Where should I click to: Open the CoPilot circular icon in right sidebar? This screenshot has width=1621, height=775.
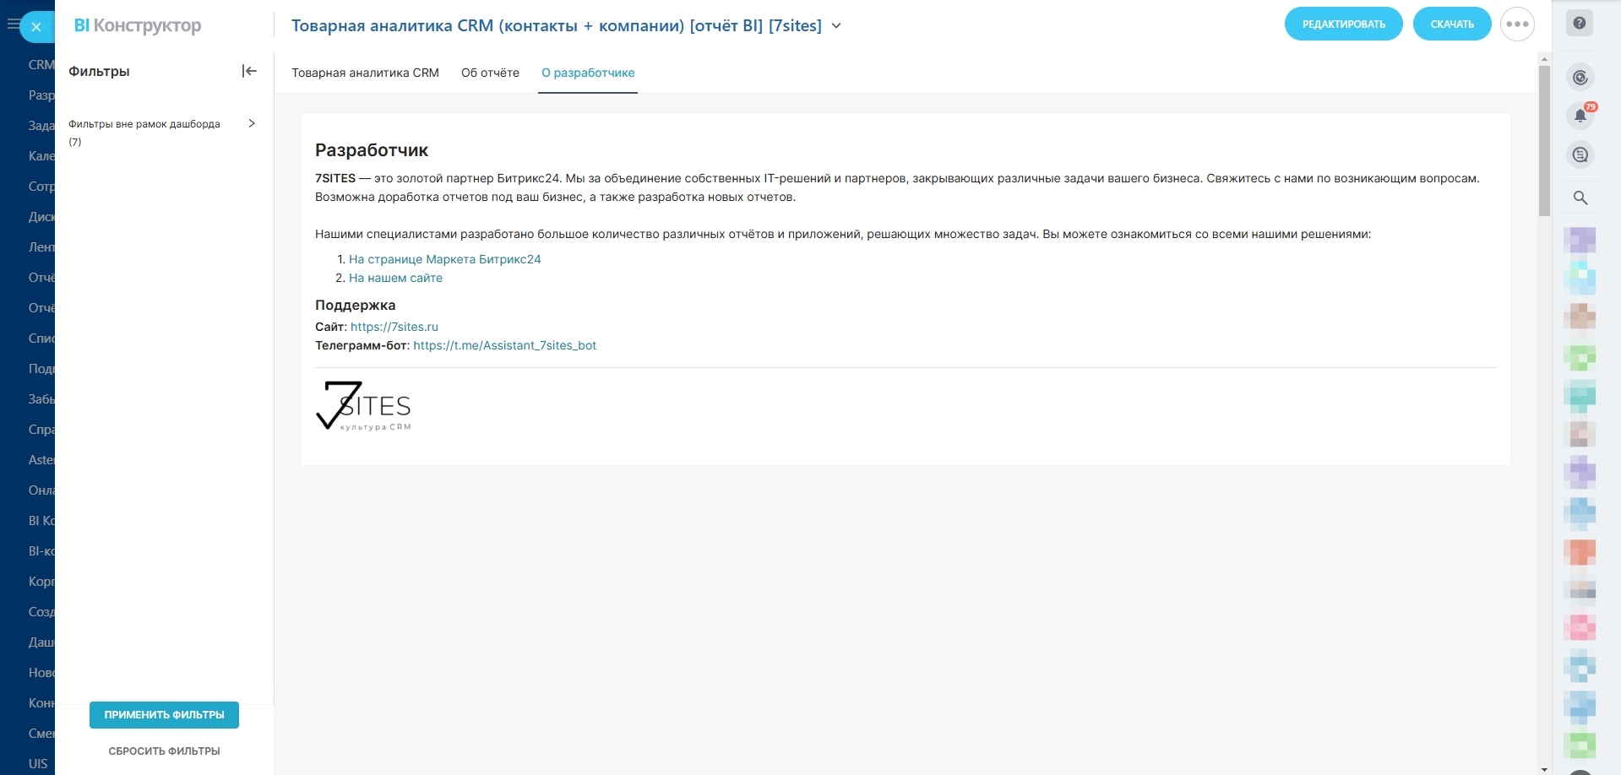(1580, 78)
